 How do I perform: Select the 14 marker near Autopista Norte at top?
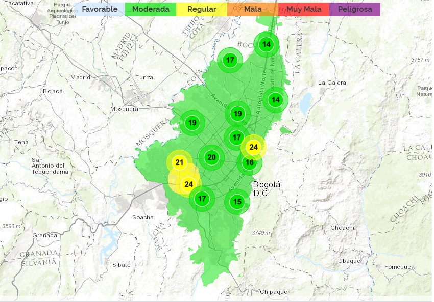pos(266,44)
